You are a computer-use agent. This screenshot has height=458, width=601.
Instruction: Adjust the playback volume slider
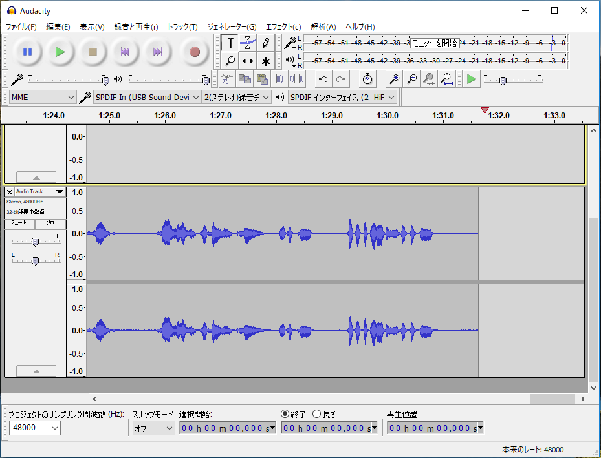click(206, 80)
